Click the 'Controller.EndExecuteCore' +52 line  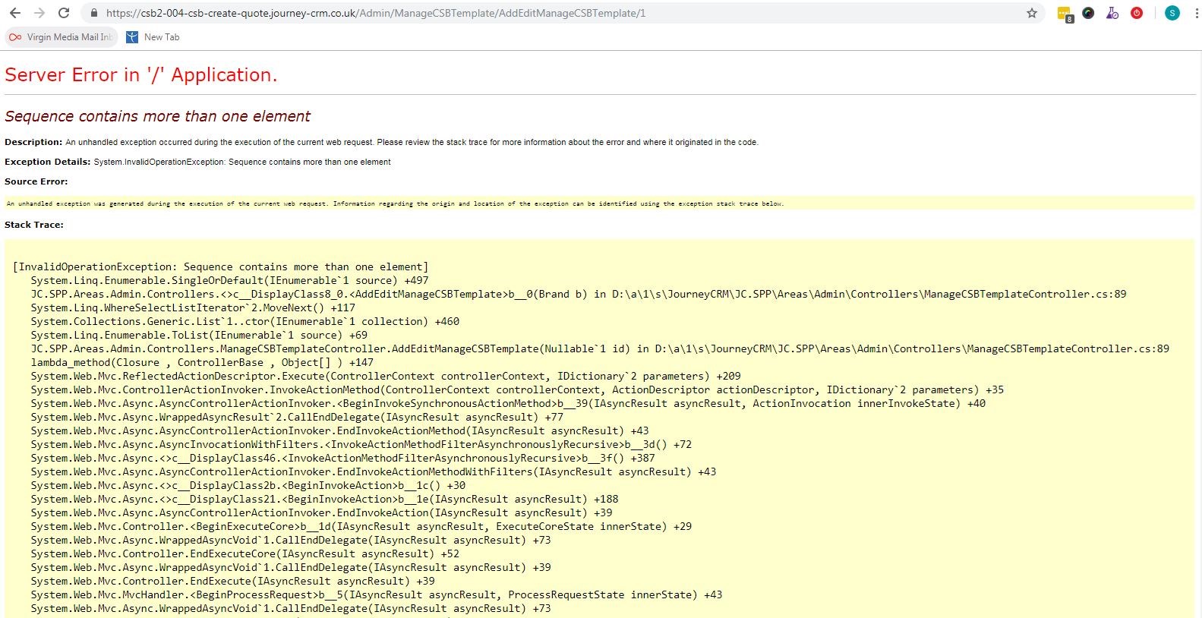point(245,554)
